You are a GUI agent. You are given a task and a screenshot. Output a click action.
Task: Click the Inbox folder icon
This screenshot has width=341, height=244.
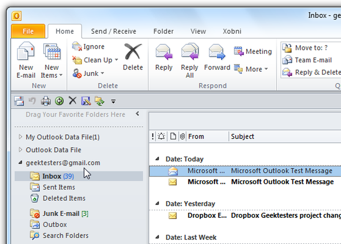(35, 176)
